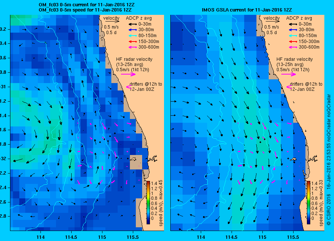
Task: Click the '114.5' longitude label under right panel
Action: (x=232, y=237)
